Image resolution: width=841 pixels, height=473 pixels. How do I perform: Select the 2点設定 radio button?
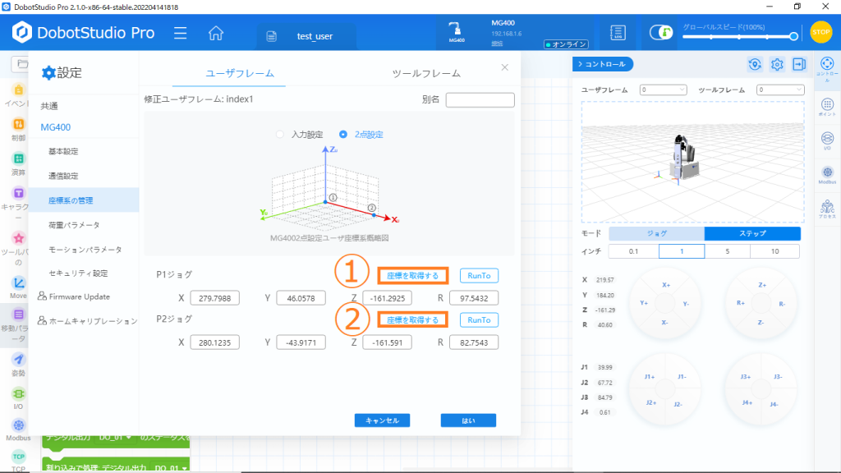(x=343, y=135)
